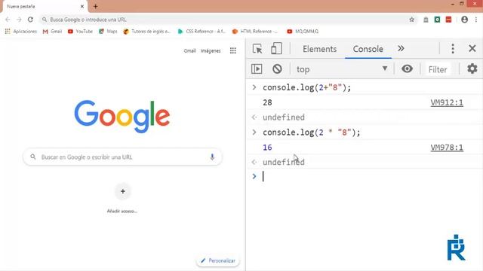This screenshot has width=483, height=271.
Task: Activate the inspect element picker icon
Action: click(x=257, y=49)
